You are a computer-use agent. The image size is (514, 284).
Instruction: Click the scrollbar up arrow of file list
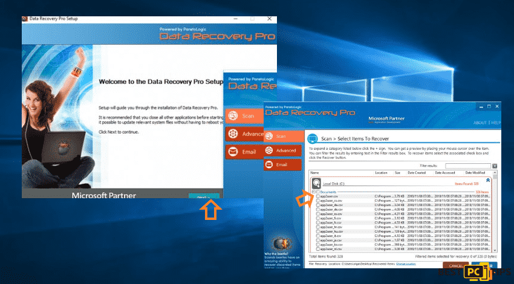pyautogui.click(x=495, y=173)
